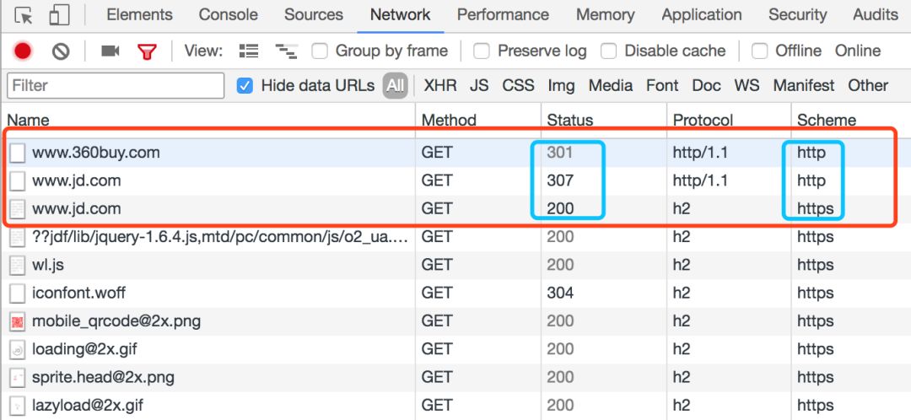Click the 304 status of iconfont.woff
Image resolution: width=911 pixels, height=420 pixels.
coord(560,293)
